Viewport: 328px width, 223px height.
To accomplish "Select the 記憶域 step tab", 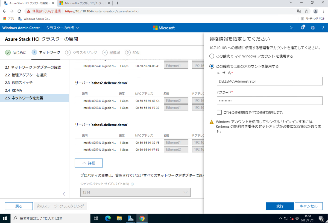I will tap(111, 53).
